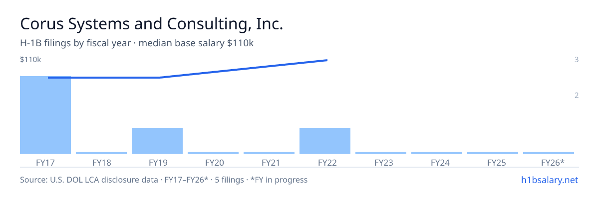This screenshot has width=599, height=199.
Task: Open the h1bsalary.net link
Action: pos(549,180)
